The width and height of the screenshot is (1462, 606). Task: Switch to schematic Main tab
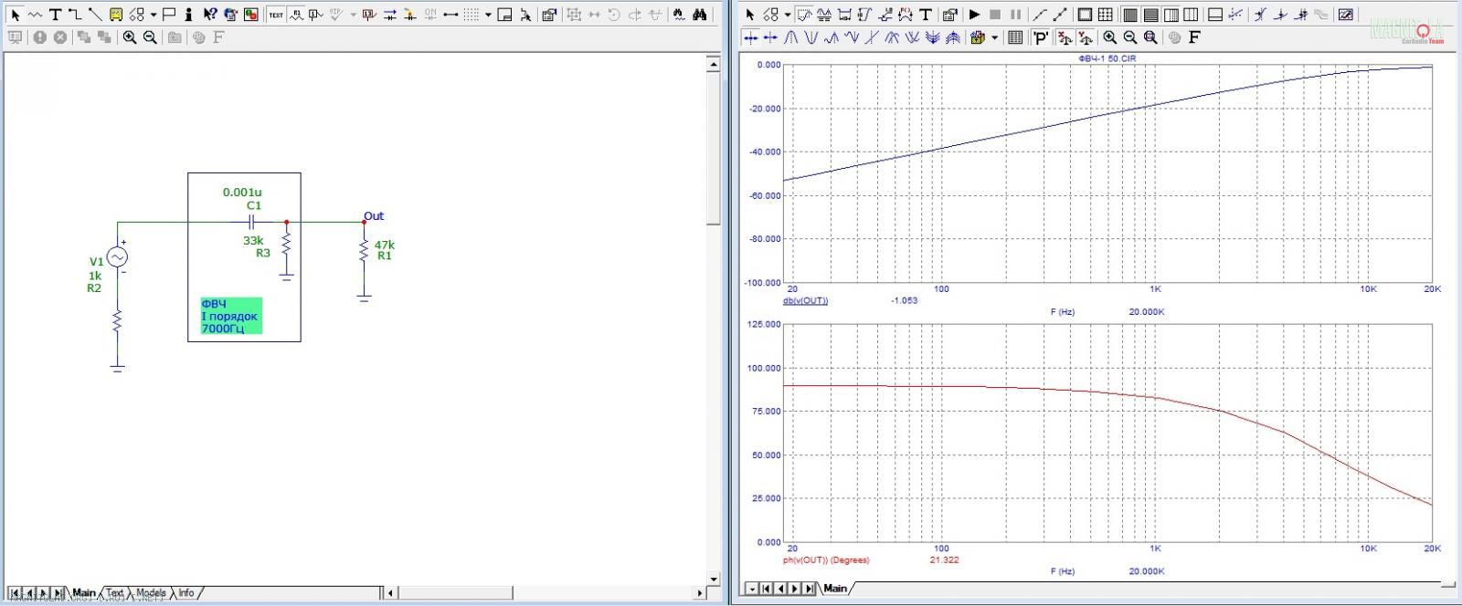(84, 593)
